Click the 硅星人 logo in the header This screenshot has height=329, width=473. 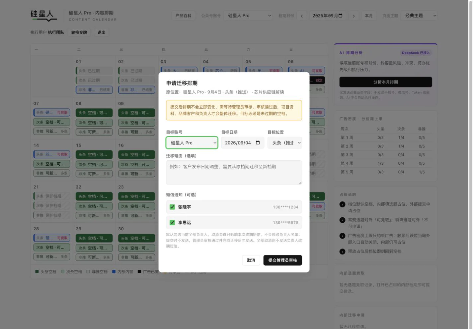(x=44, y=15)
